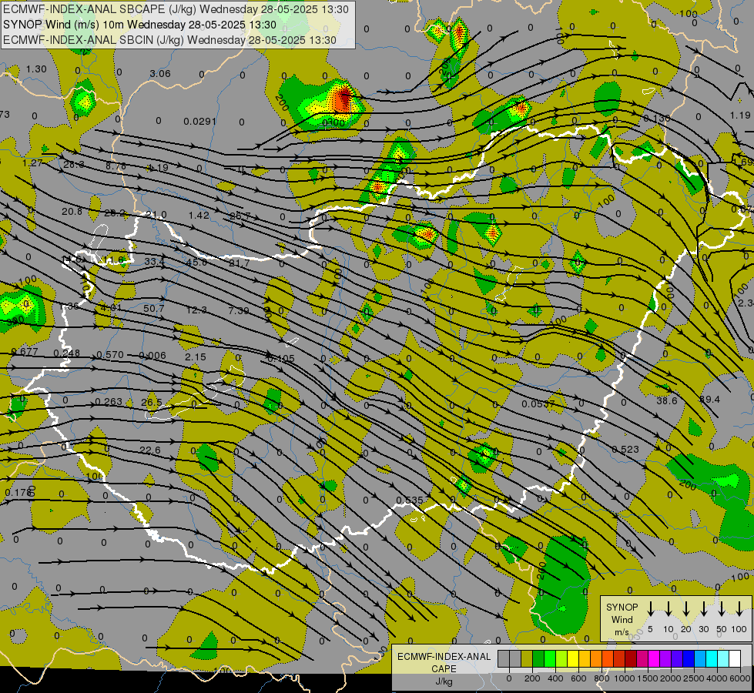Click the map value 0.178

coord(18,493)
